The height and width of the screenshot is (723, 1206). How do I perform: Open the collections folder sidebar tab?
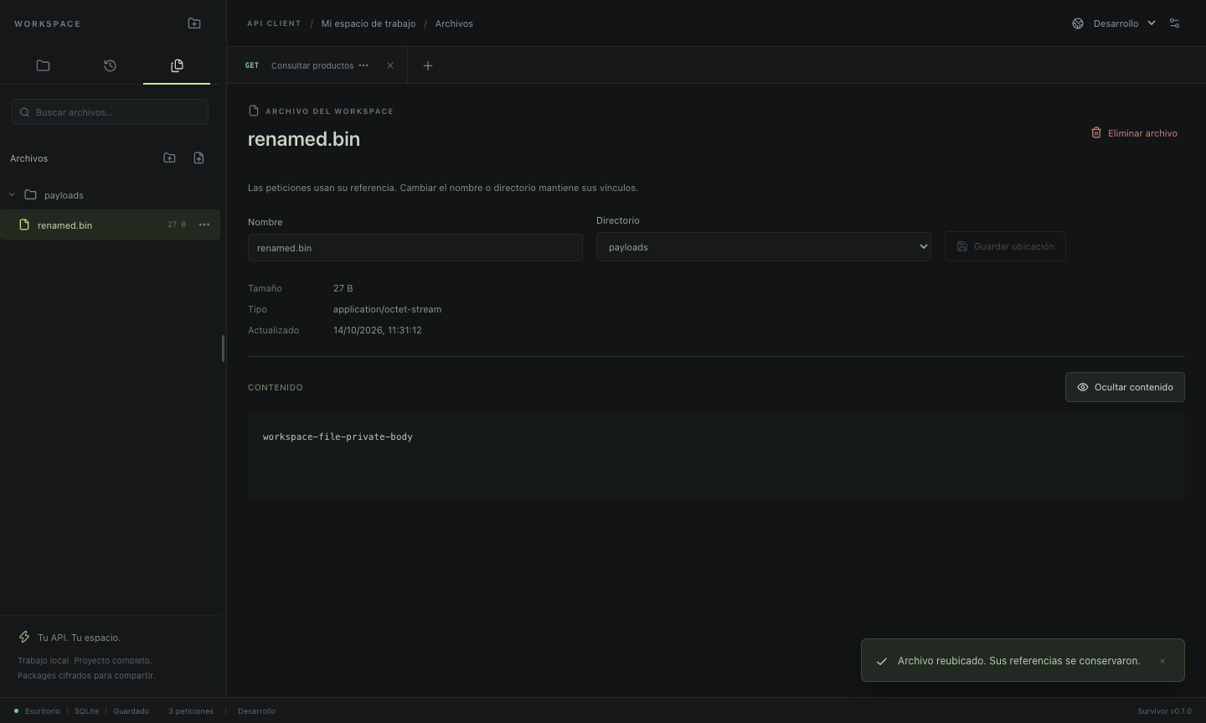(43, 65)
